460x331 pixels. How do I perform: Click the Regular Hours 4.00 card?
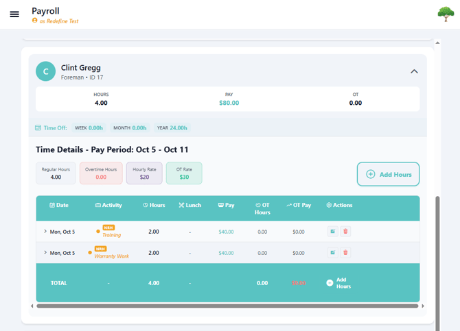coord(56,173)
